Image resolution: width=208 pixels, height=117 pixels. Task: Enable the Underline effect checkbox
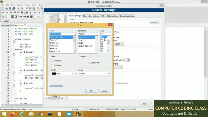click(x=52, y=65)
